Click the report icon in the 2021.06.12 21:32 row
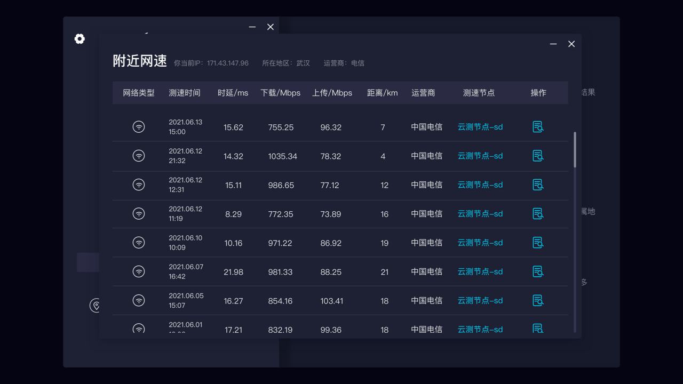Image resolution: width=683 pixels, height=384 pixels. coord(538,156)
